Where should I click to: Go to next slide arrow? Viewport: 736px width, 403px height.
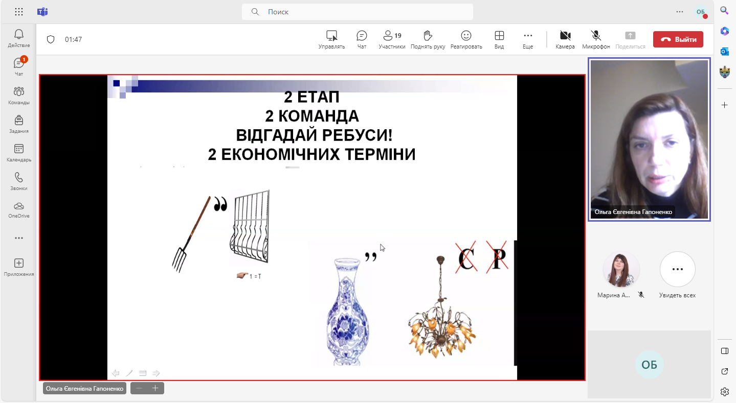point(156,373)
